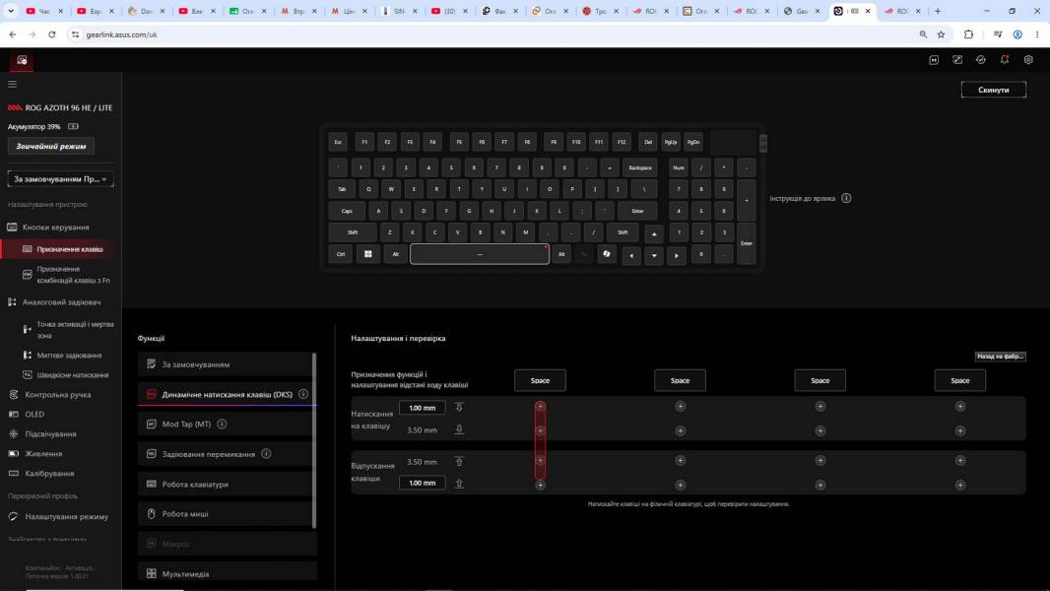Toggle top plus point under third Space column
The width and height of the screenshot is (1050, 591).
coord(820,406)
